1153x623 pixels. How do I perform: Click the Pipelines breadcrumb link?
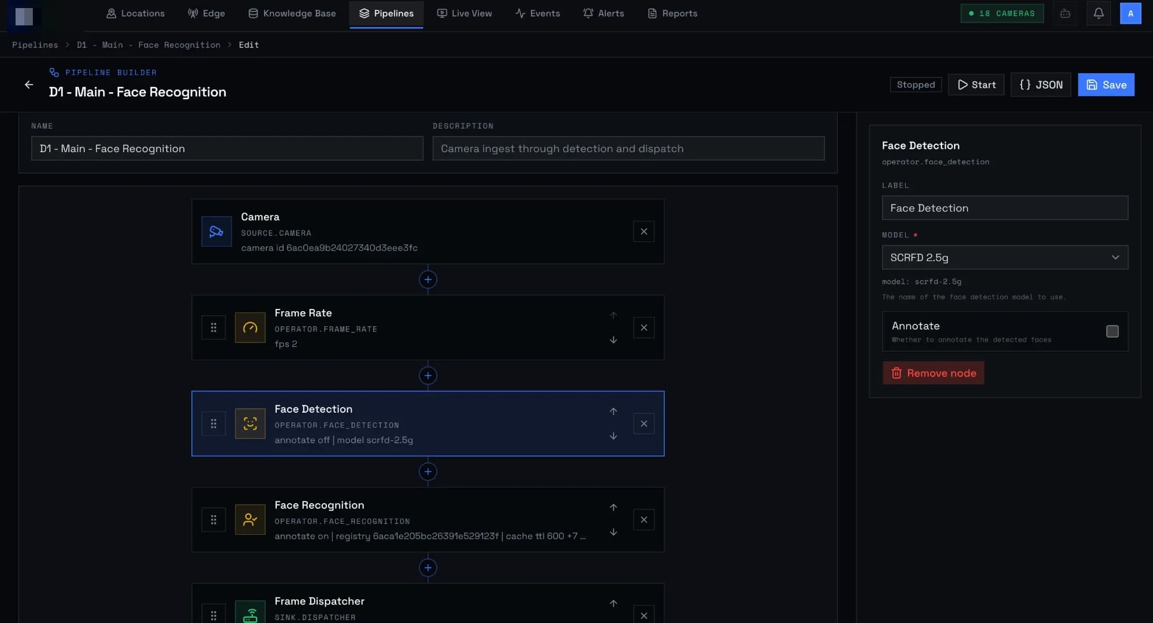click(35, 45)
